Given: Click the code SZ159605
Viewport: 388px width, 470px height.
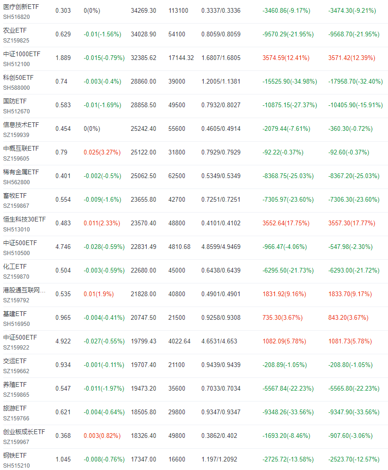Looking at the screenshot, I should pos(16,159).
